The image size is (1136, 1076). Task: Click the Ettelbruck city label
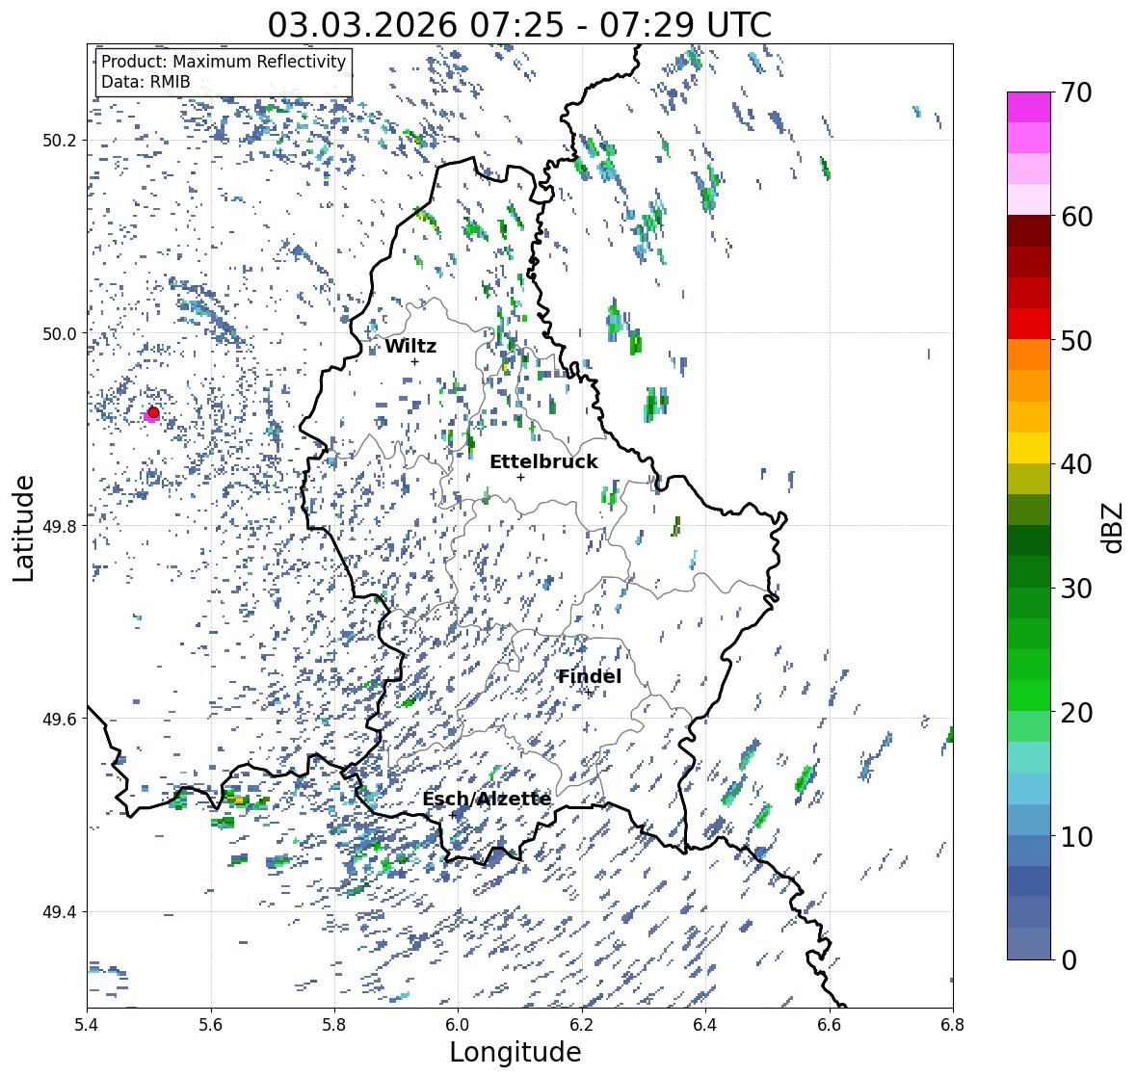[544, 462]
